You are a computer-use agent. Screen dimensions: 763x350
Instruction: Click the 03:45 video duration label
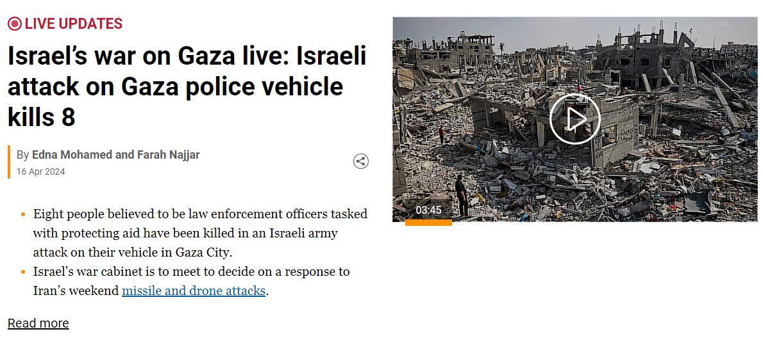coord(428,211)
